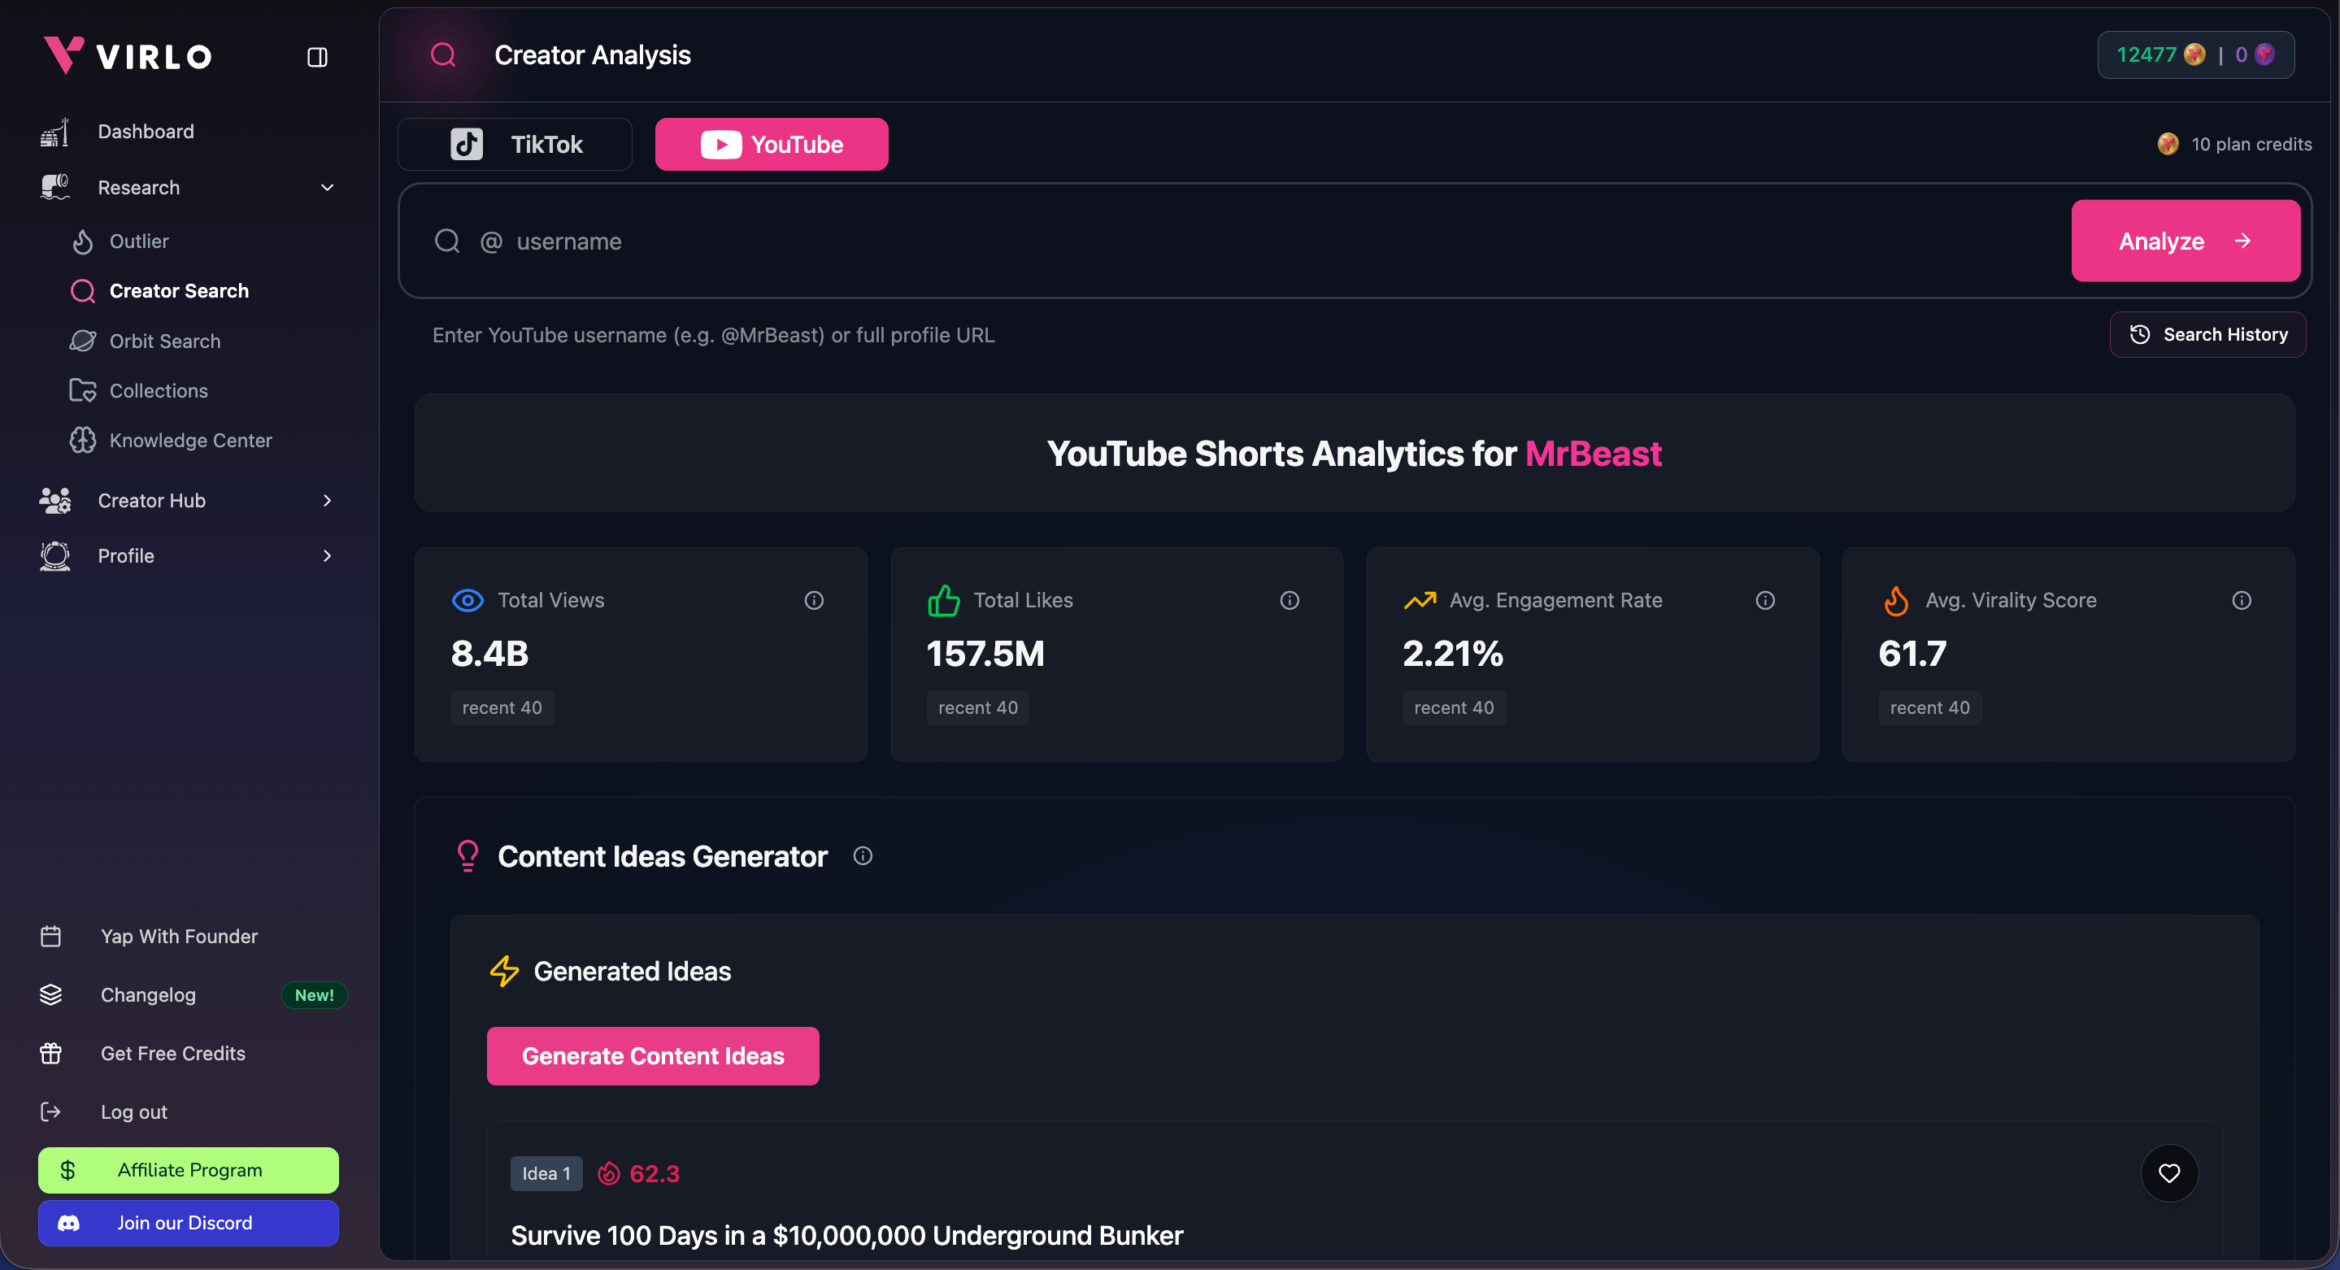Open Collections from the sidebar
The width and height of the screenshot is (2340, 1270).
pos(159,390)
